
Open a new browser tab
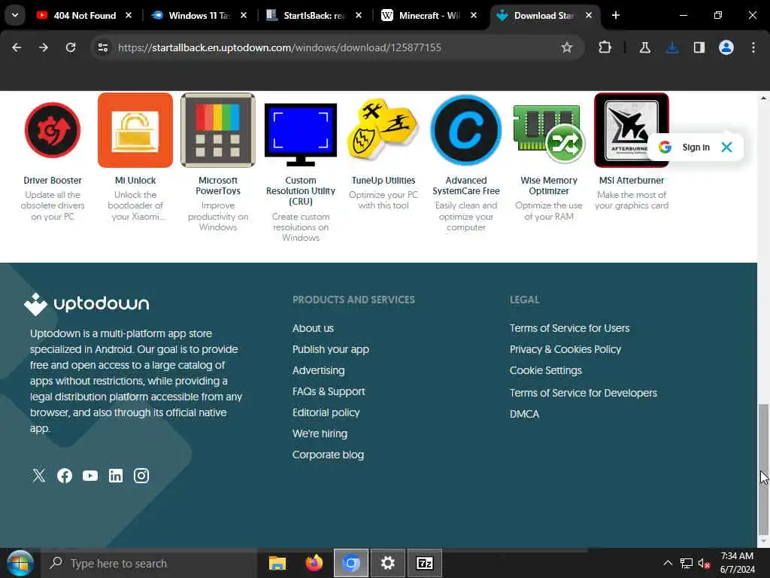tap(616, 15)
